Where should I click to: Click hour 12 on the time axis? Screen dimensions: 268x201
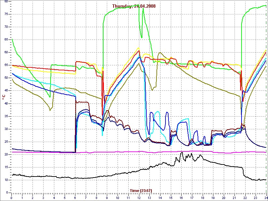coord(139,198)
